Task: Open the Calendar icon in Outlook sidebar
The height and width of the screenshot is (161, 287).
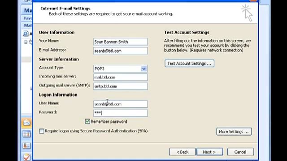Action: coord(27,134)
